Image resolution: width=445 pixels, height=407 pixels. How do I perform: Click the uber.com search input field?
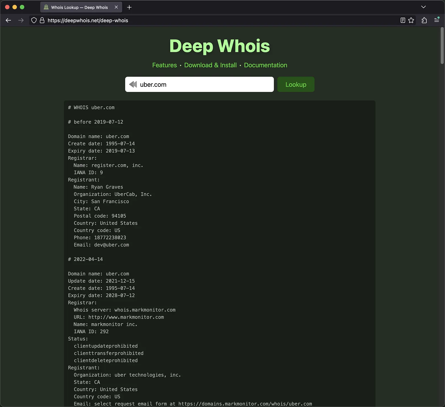tap(200, 84)
